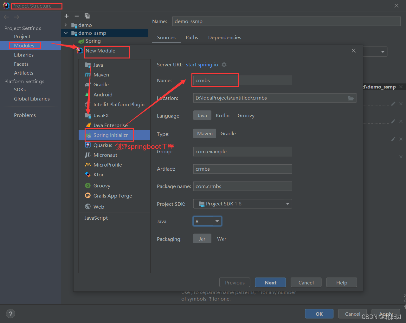This screenshot has width=406, height=323.
Task: Open Global Libraries settings
Action: (32, 99)
